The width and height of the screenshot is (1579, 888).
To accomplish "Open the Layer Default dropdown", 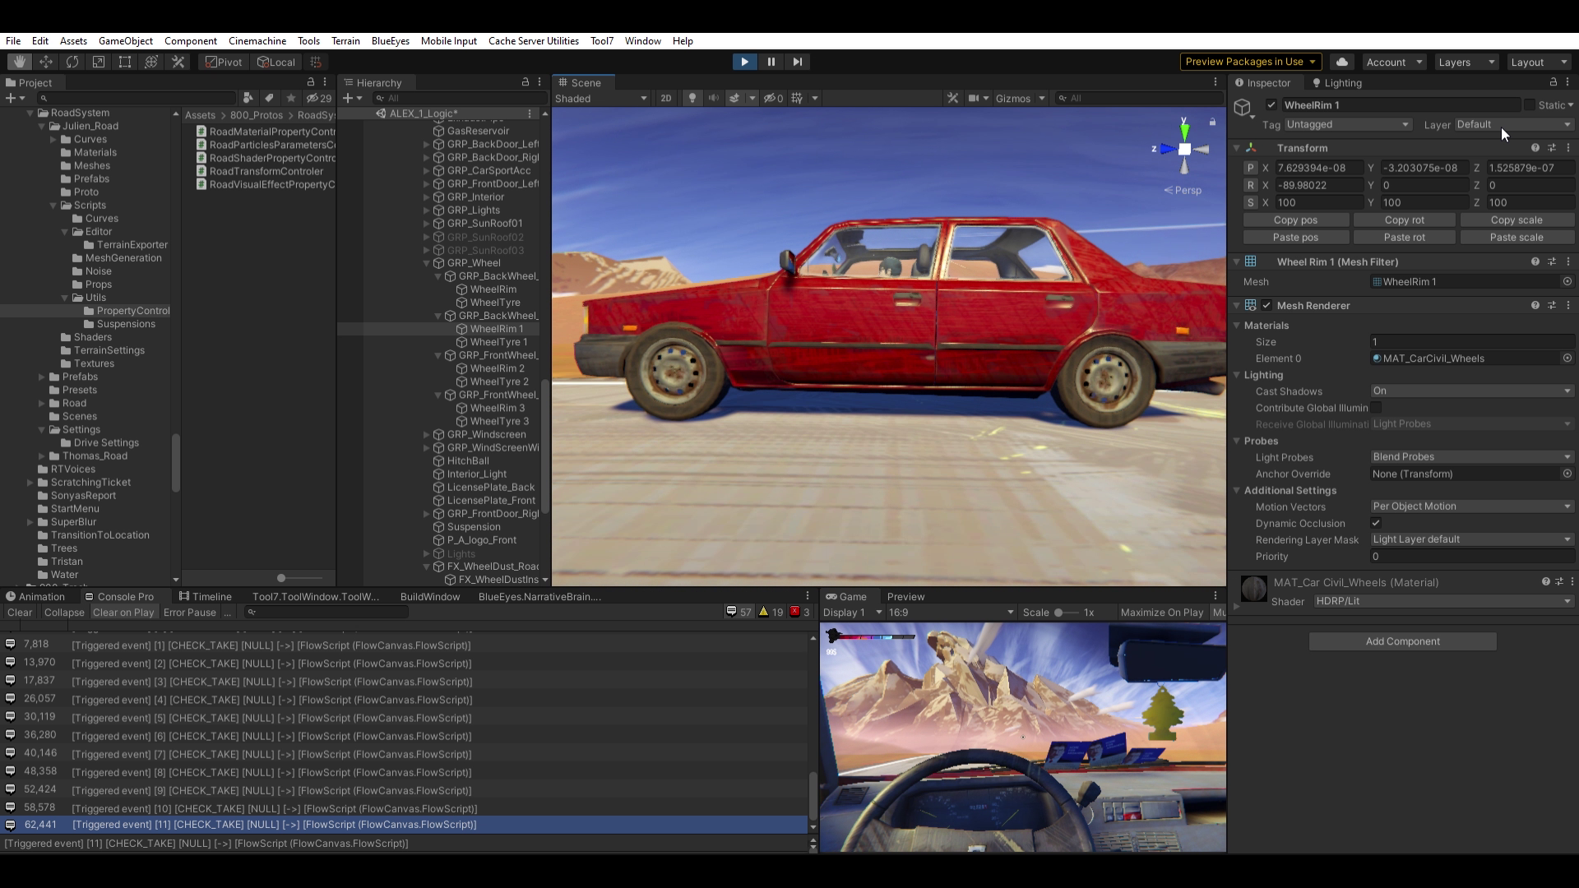I will 1513,125.
